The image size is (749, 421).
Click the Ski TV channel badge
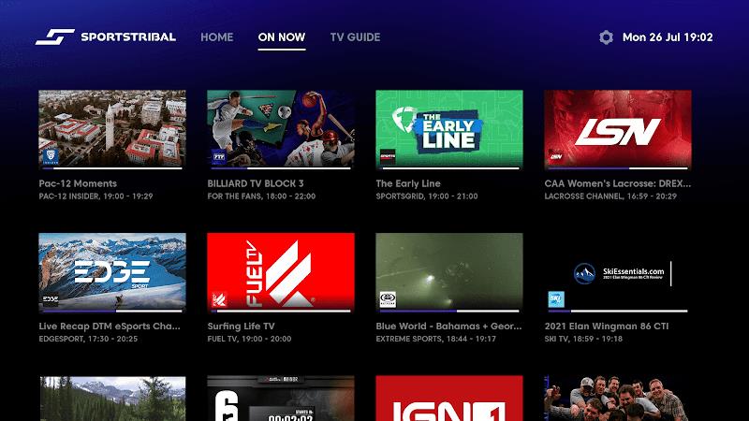pos(556,299)
